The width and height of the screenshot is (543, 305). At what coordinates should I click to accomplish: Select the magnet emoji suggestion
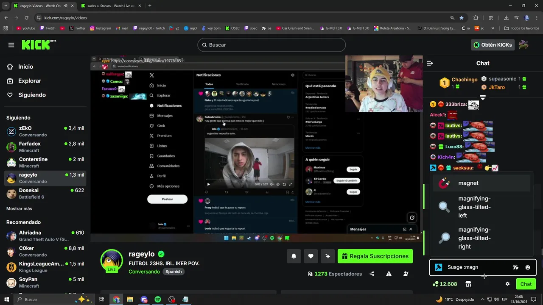(x=481, y=183)
